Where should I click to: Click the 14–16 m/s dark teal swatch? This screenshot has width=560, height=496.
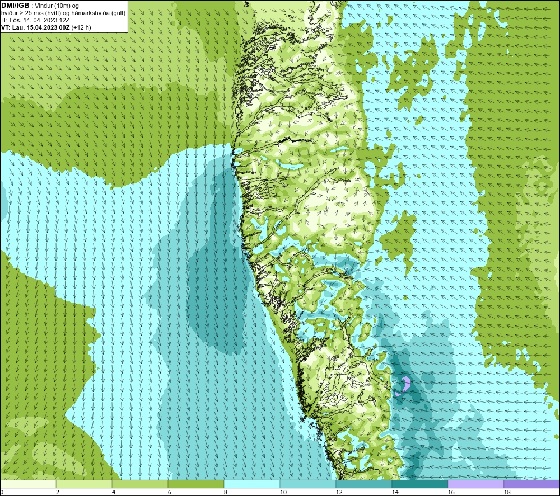click(x=419, y=484)
